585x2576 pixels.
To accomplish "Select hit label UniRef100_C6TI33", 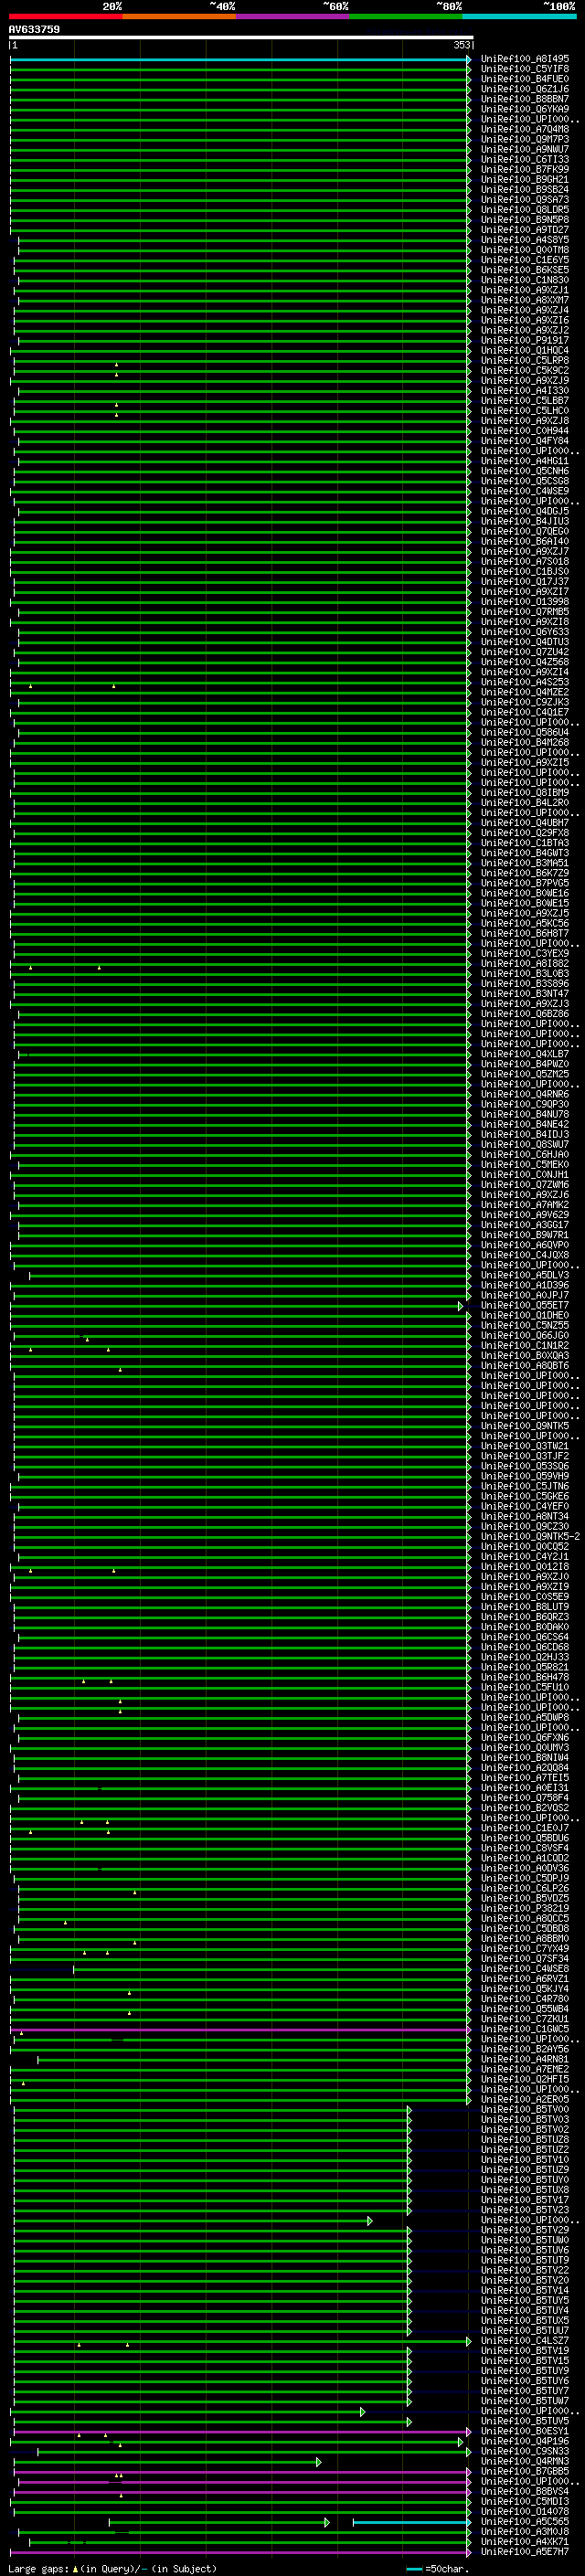I will tap(525, 159).
